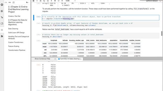Jump to Create a Test Set section
Image resolution: width=163 pixels, height=91 pixels.
14,16
